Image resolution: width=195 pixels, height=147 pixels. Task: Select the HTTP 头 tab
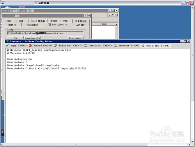click(12, 25)
